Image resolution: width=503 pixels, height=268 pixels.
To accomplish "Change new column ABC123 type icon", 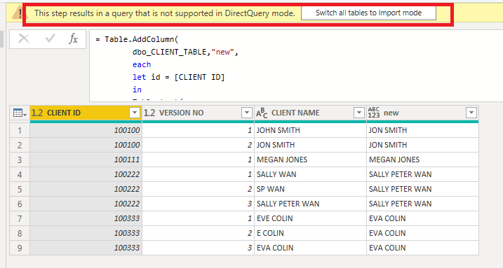I will [374, 113].
